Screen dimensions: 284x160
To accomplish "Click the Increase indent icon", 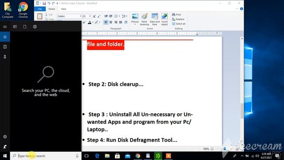I will (x=110, y=16).
